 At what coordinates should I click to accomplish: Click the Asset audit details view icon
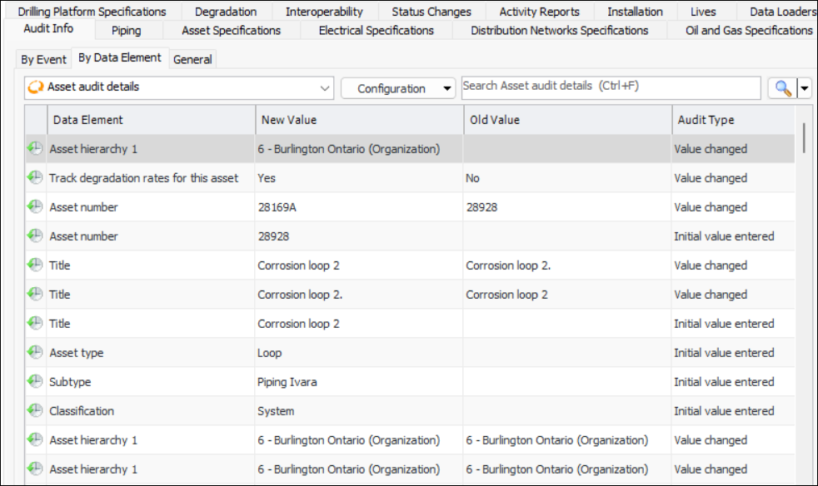click(36, 87)
